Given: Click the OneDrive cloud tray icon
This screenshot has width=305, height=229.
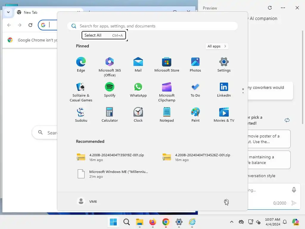Looking at the screenshot, I should (241, 222).
